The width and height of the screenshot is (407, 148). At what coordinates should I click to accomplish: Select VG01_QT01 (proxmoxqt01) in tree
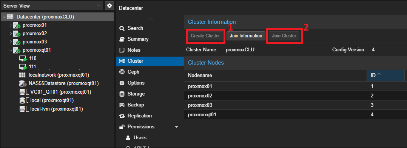[61, 92]
